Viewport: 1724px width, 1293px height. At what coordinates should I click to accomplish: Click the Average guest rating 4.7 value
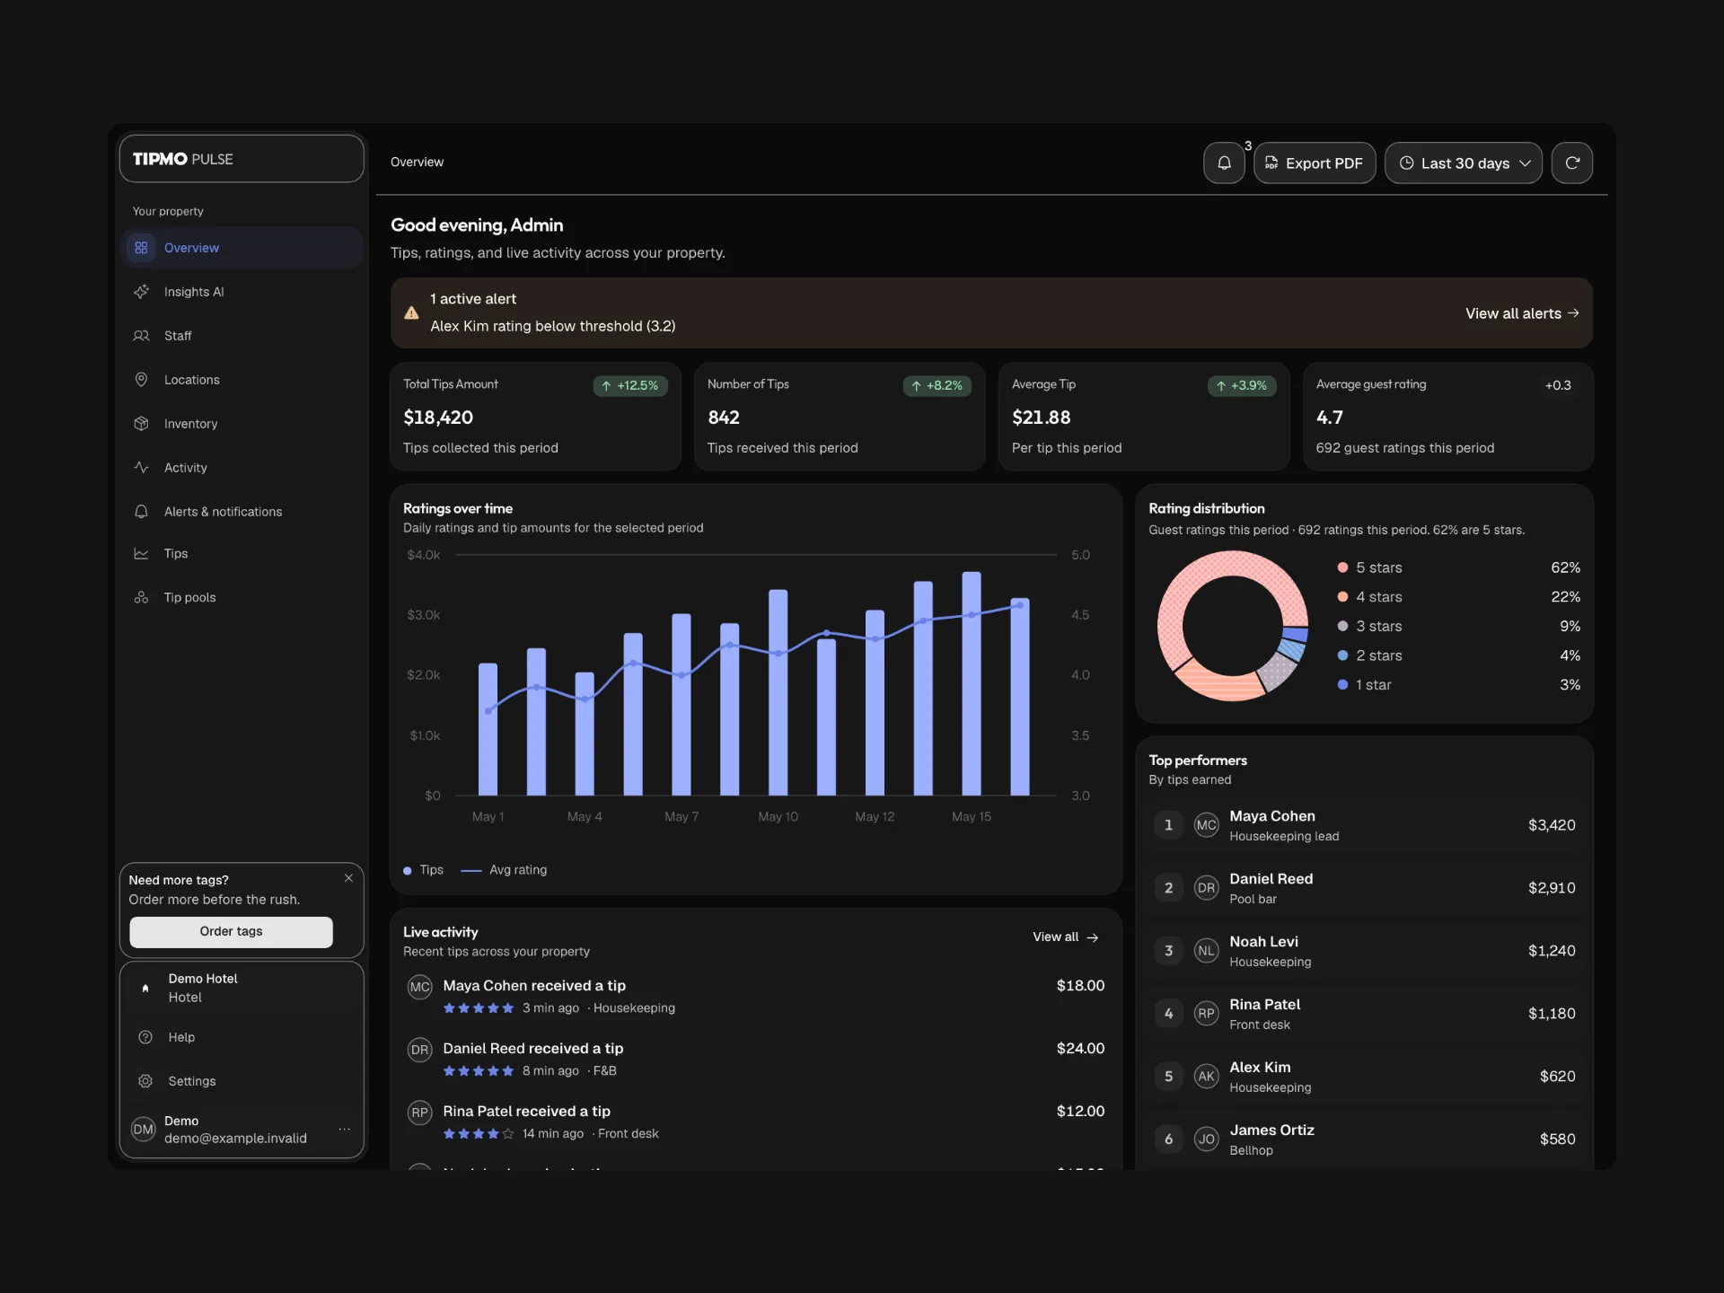point(1330,418)
